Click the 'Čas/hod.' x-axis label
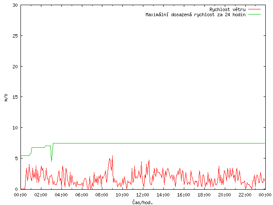 pyautogui.click(x=142, y=202)
